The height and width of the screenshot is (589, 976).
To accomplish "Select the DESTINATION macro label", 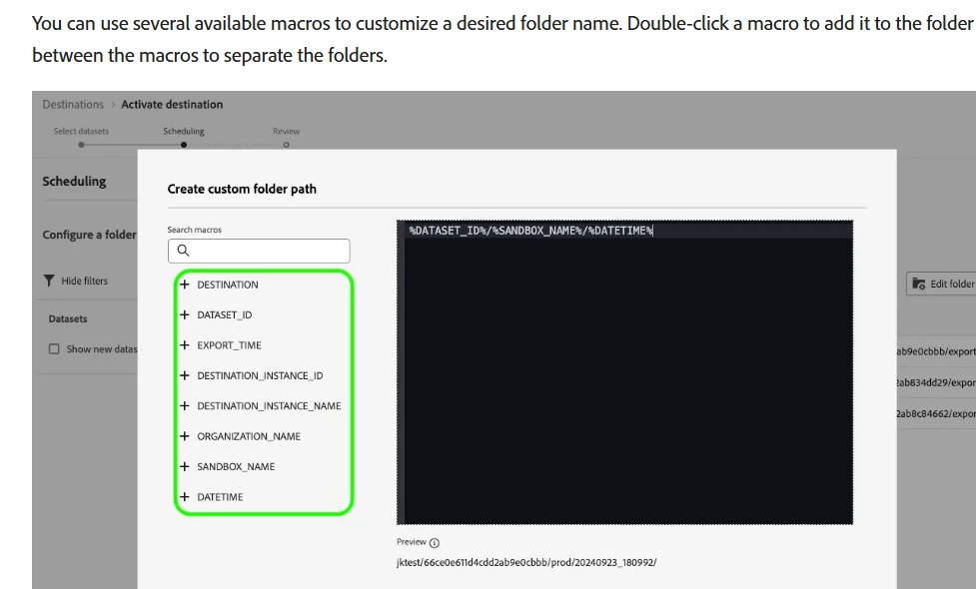I will pyautogui.click(x=228, y=285).
